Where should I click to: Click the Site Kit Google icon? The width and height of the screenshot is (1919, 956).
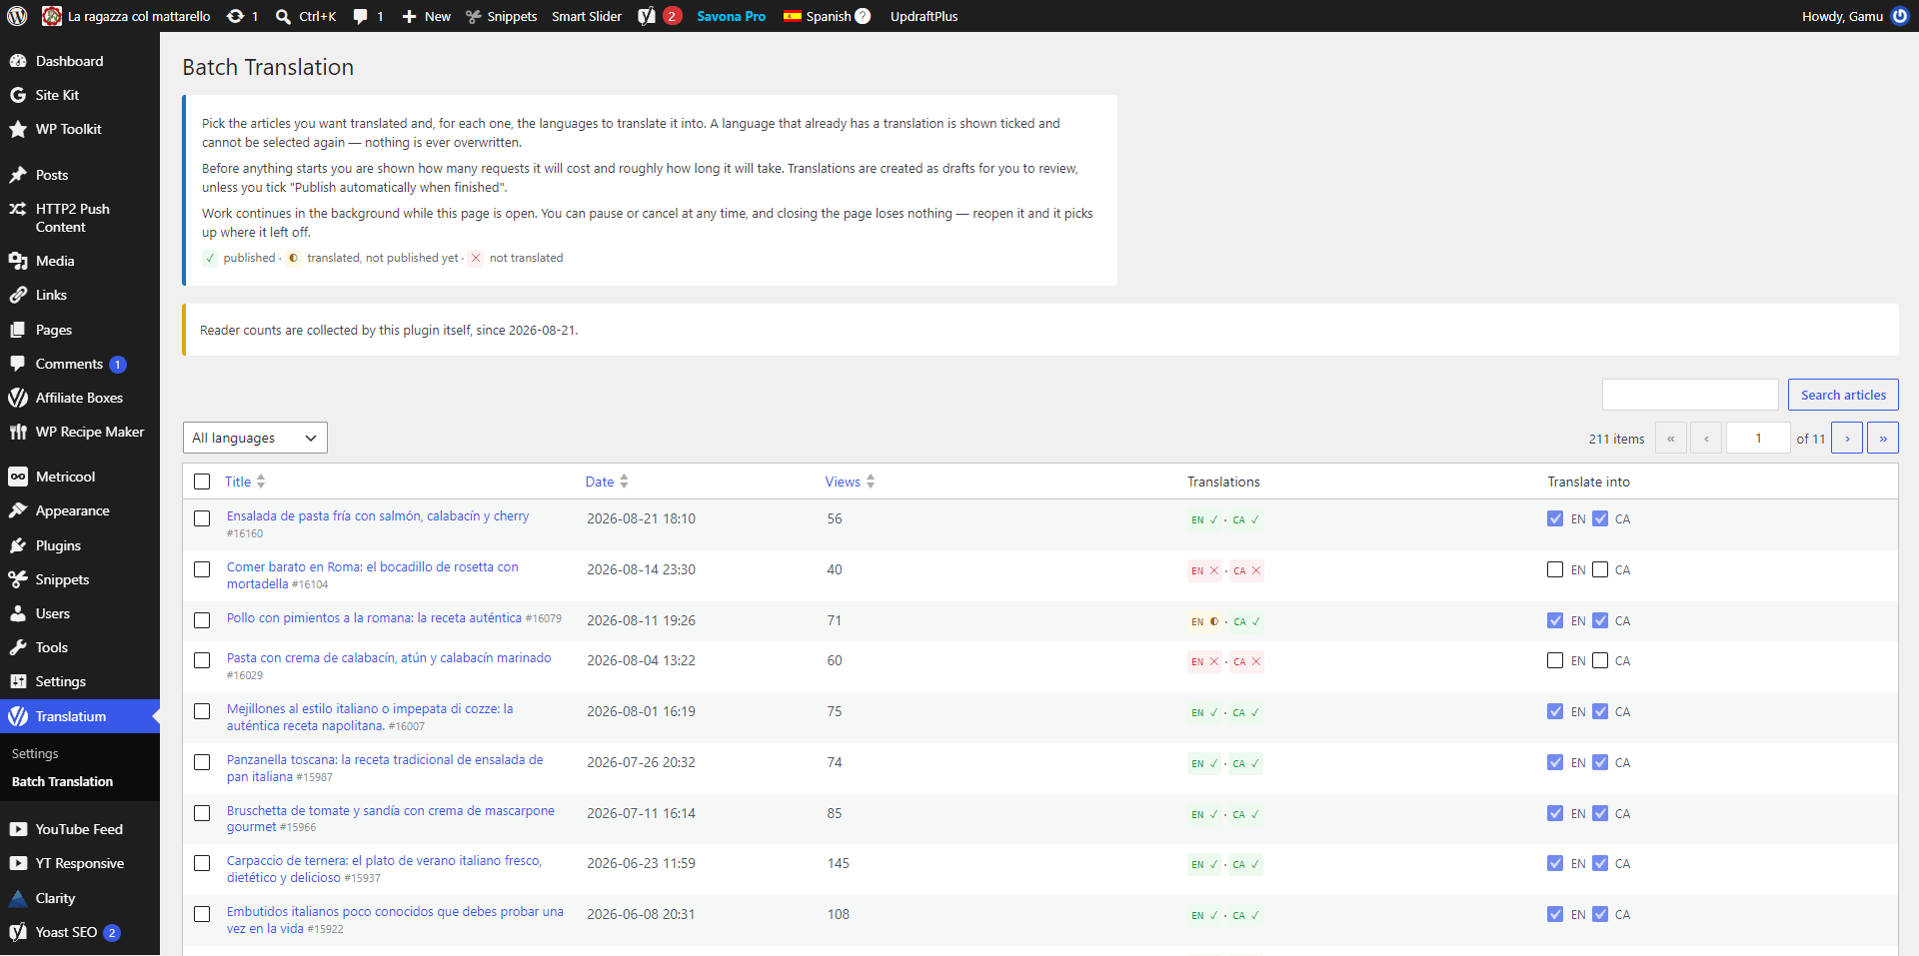pyautogui.click(x=18, y=95)
